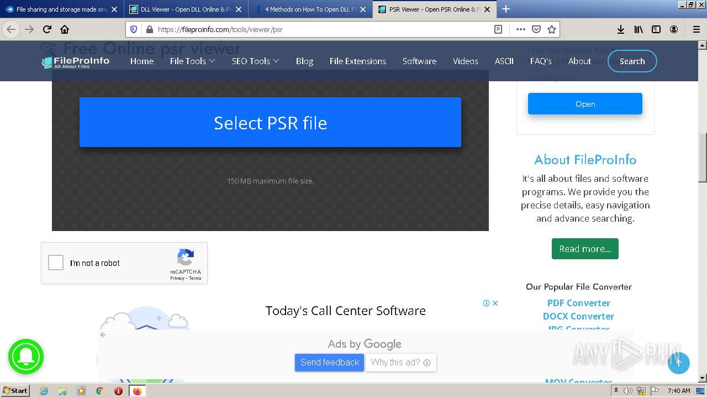Open the Downloads arrow icon
This screenshot has height=398, width=707.
[x=621, y=29]
